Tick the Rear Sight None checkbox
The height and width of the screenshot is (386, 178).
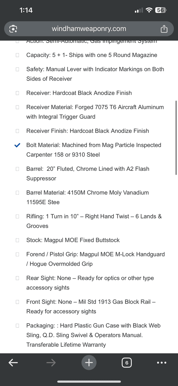click(17, 278)
